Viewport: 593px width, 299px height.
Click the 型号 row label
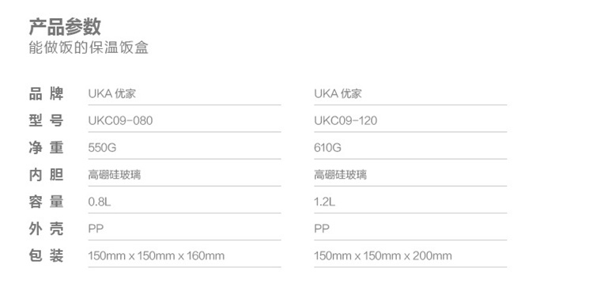[46, 120]
